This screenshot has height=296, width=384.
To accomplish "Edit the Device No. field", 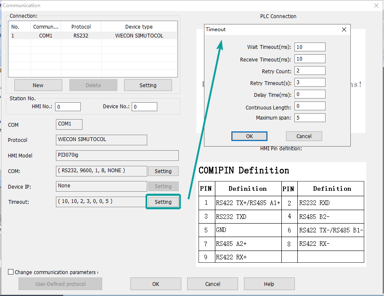I will (x=144, y=107).
